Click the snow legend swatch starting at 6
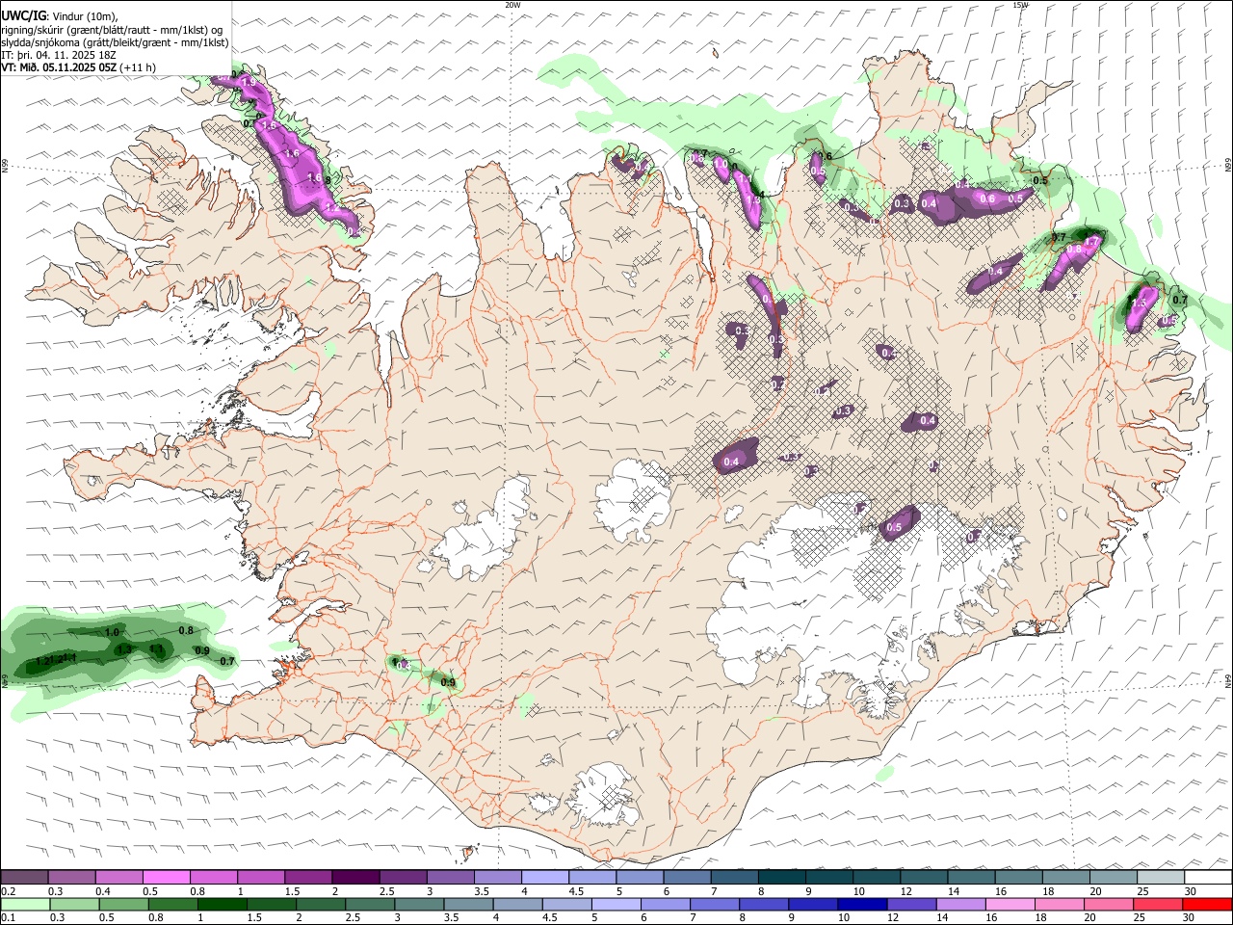Image resolution: width=1233 pixels, height=925 pixels. [686, 878]
